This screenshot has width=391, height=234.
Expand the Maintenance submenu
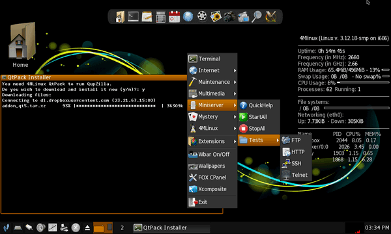[212, 82]
